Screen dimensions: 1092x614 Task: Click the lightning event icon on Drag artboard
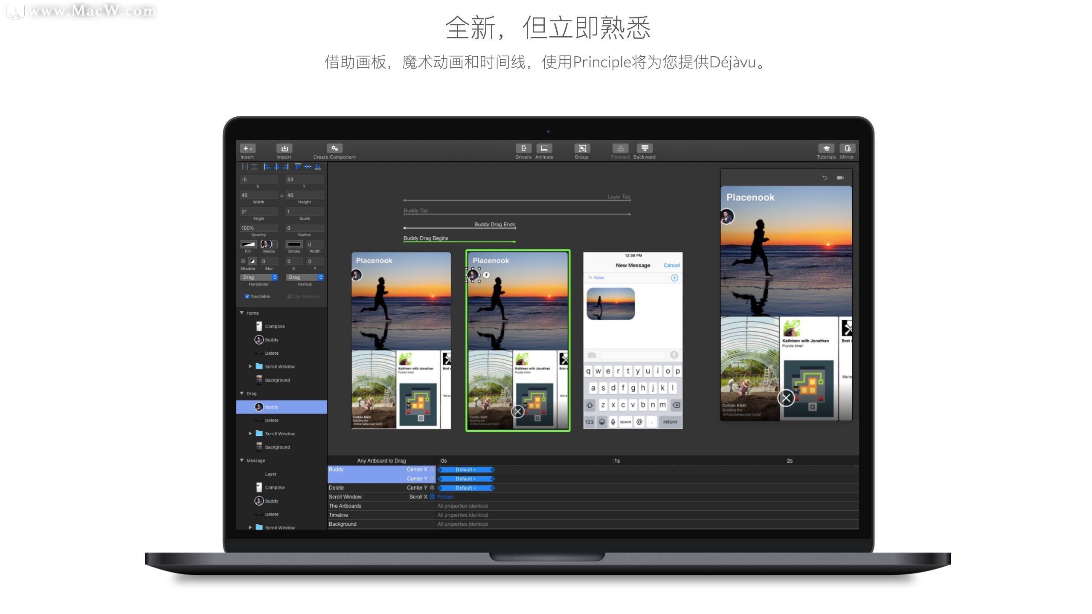(x=487, y=275)
